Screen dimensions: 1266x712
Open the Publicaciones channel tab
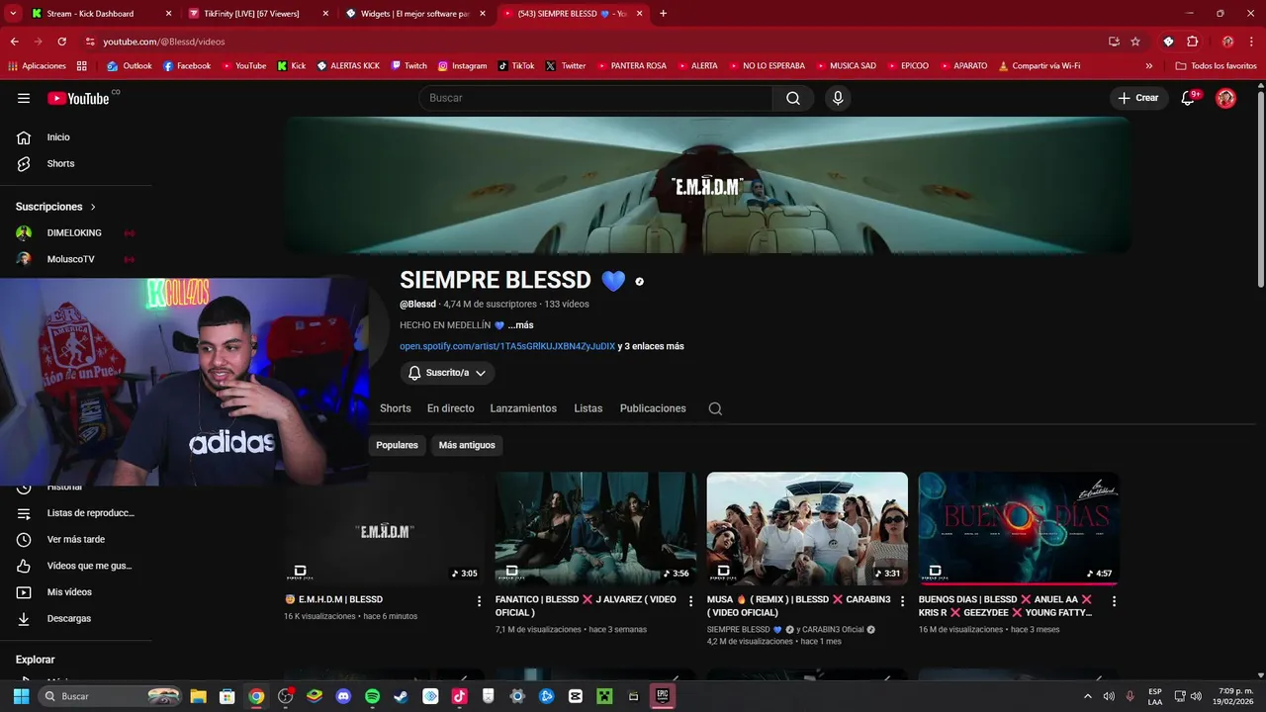pos(653,408)
